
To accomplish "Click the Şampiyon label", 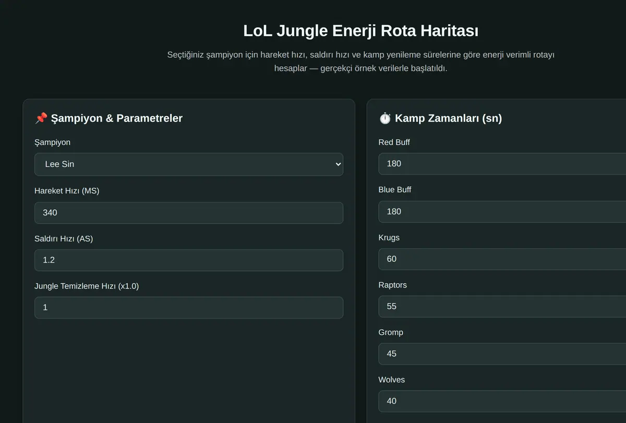I will click(x=52, y=142).
